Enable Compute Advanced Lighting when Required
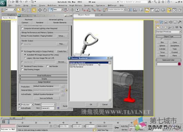This screenshot has height=132, width=183. [x=22, y=28]
